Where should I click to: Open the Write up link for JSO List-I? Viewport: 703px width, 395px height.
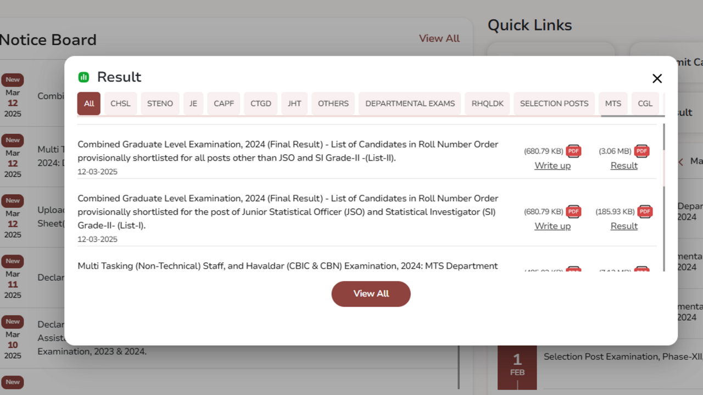[553, 225]
